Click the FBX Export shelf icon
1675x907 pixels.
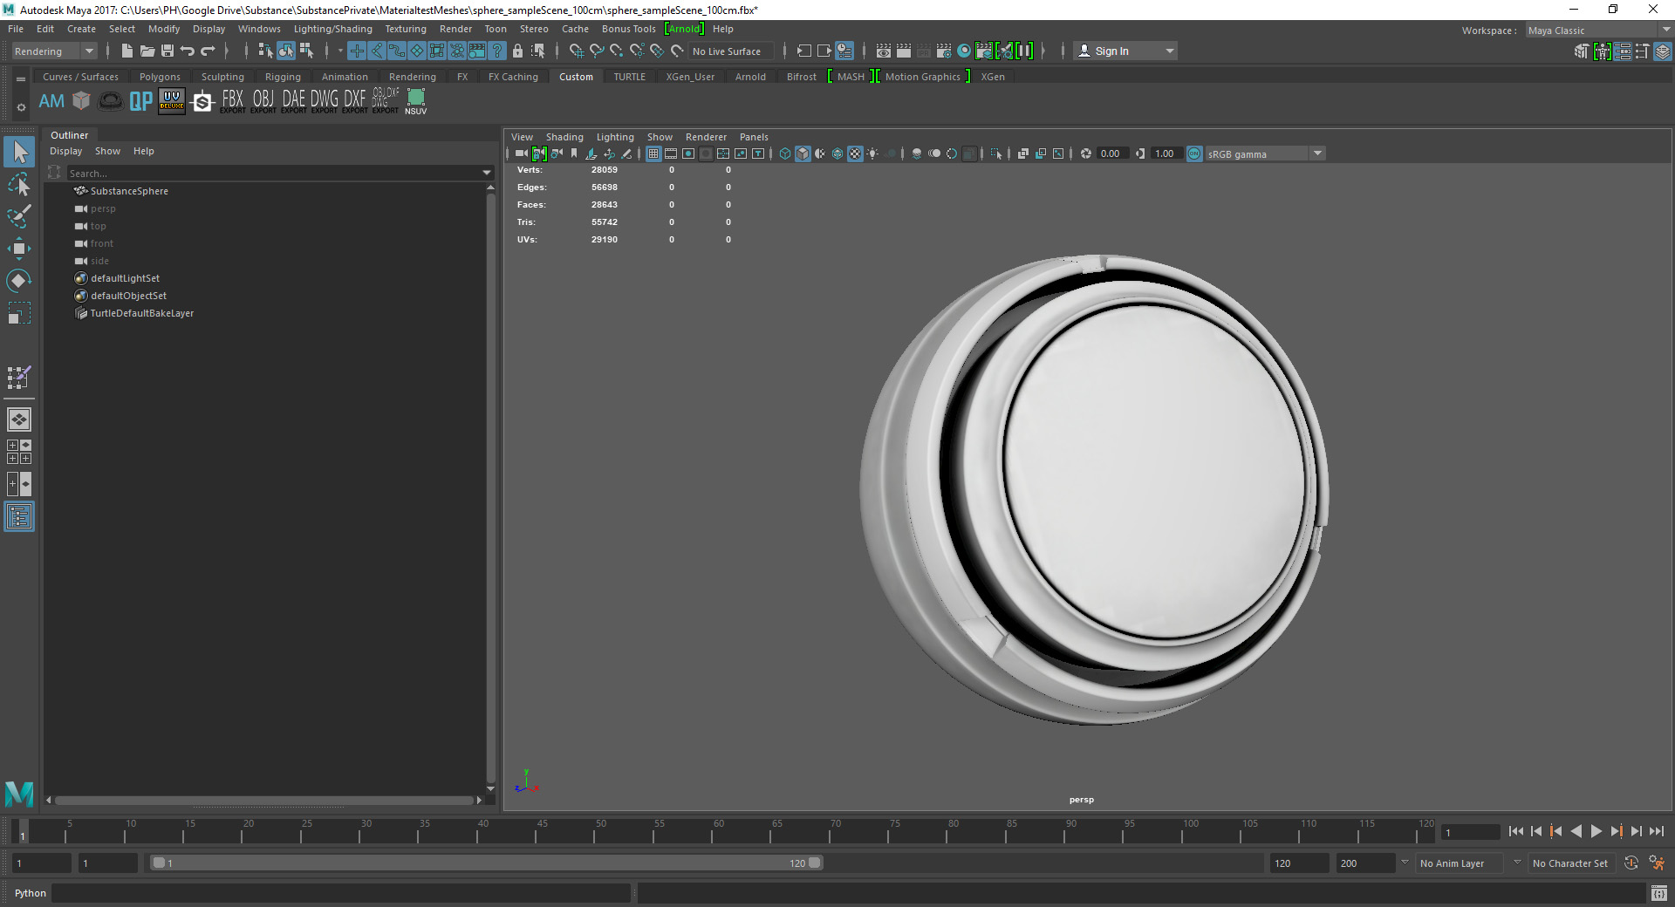pos(233,101)
